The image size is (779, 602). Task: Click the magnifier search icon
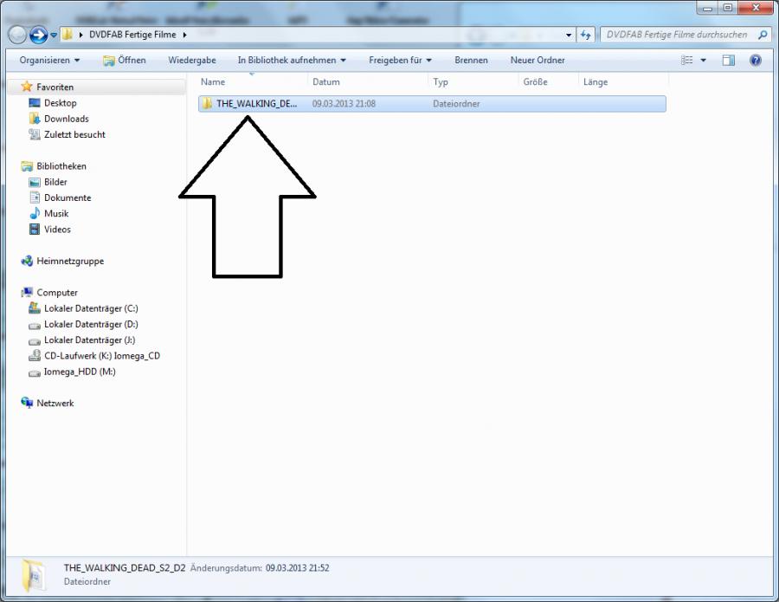click(763, 35)
